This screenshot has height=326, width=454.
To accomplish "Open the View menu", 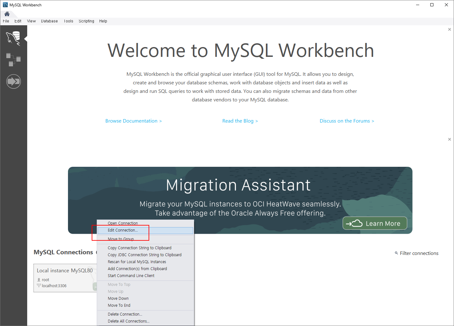I will coord(31,21).
